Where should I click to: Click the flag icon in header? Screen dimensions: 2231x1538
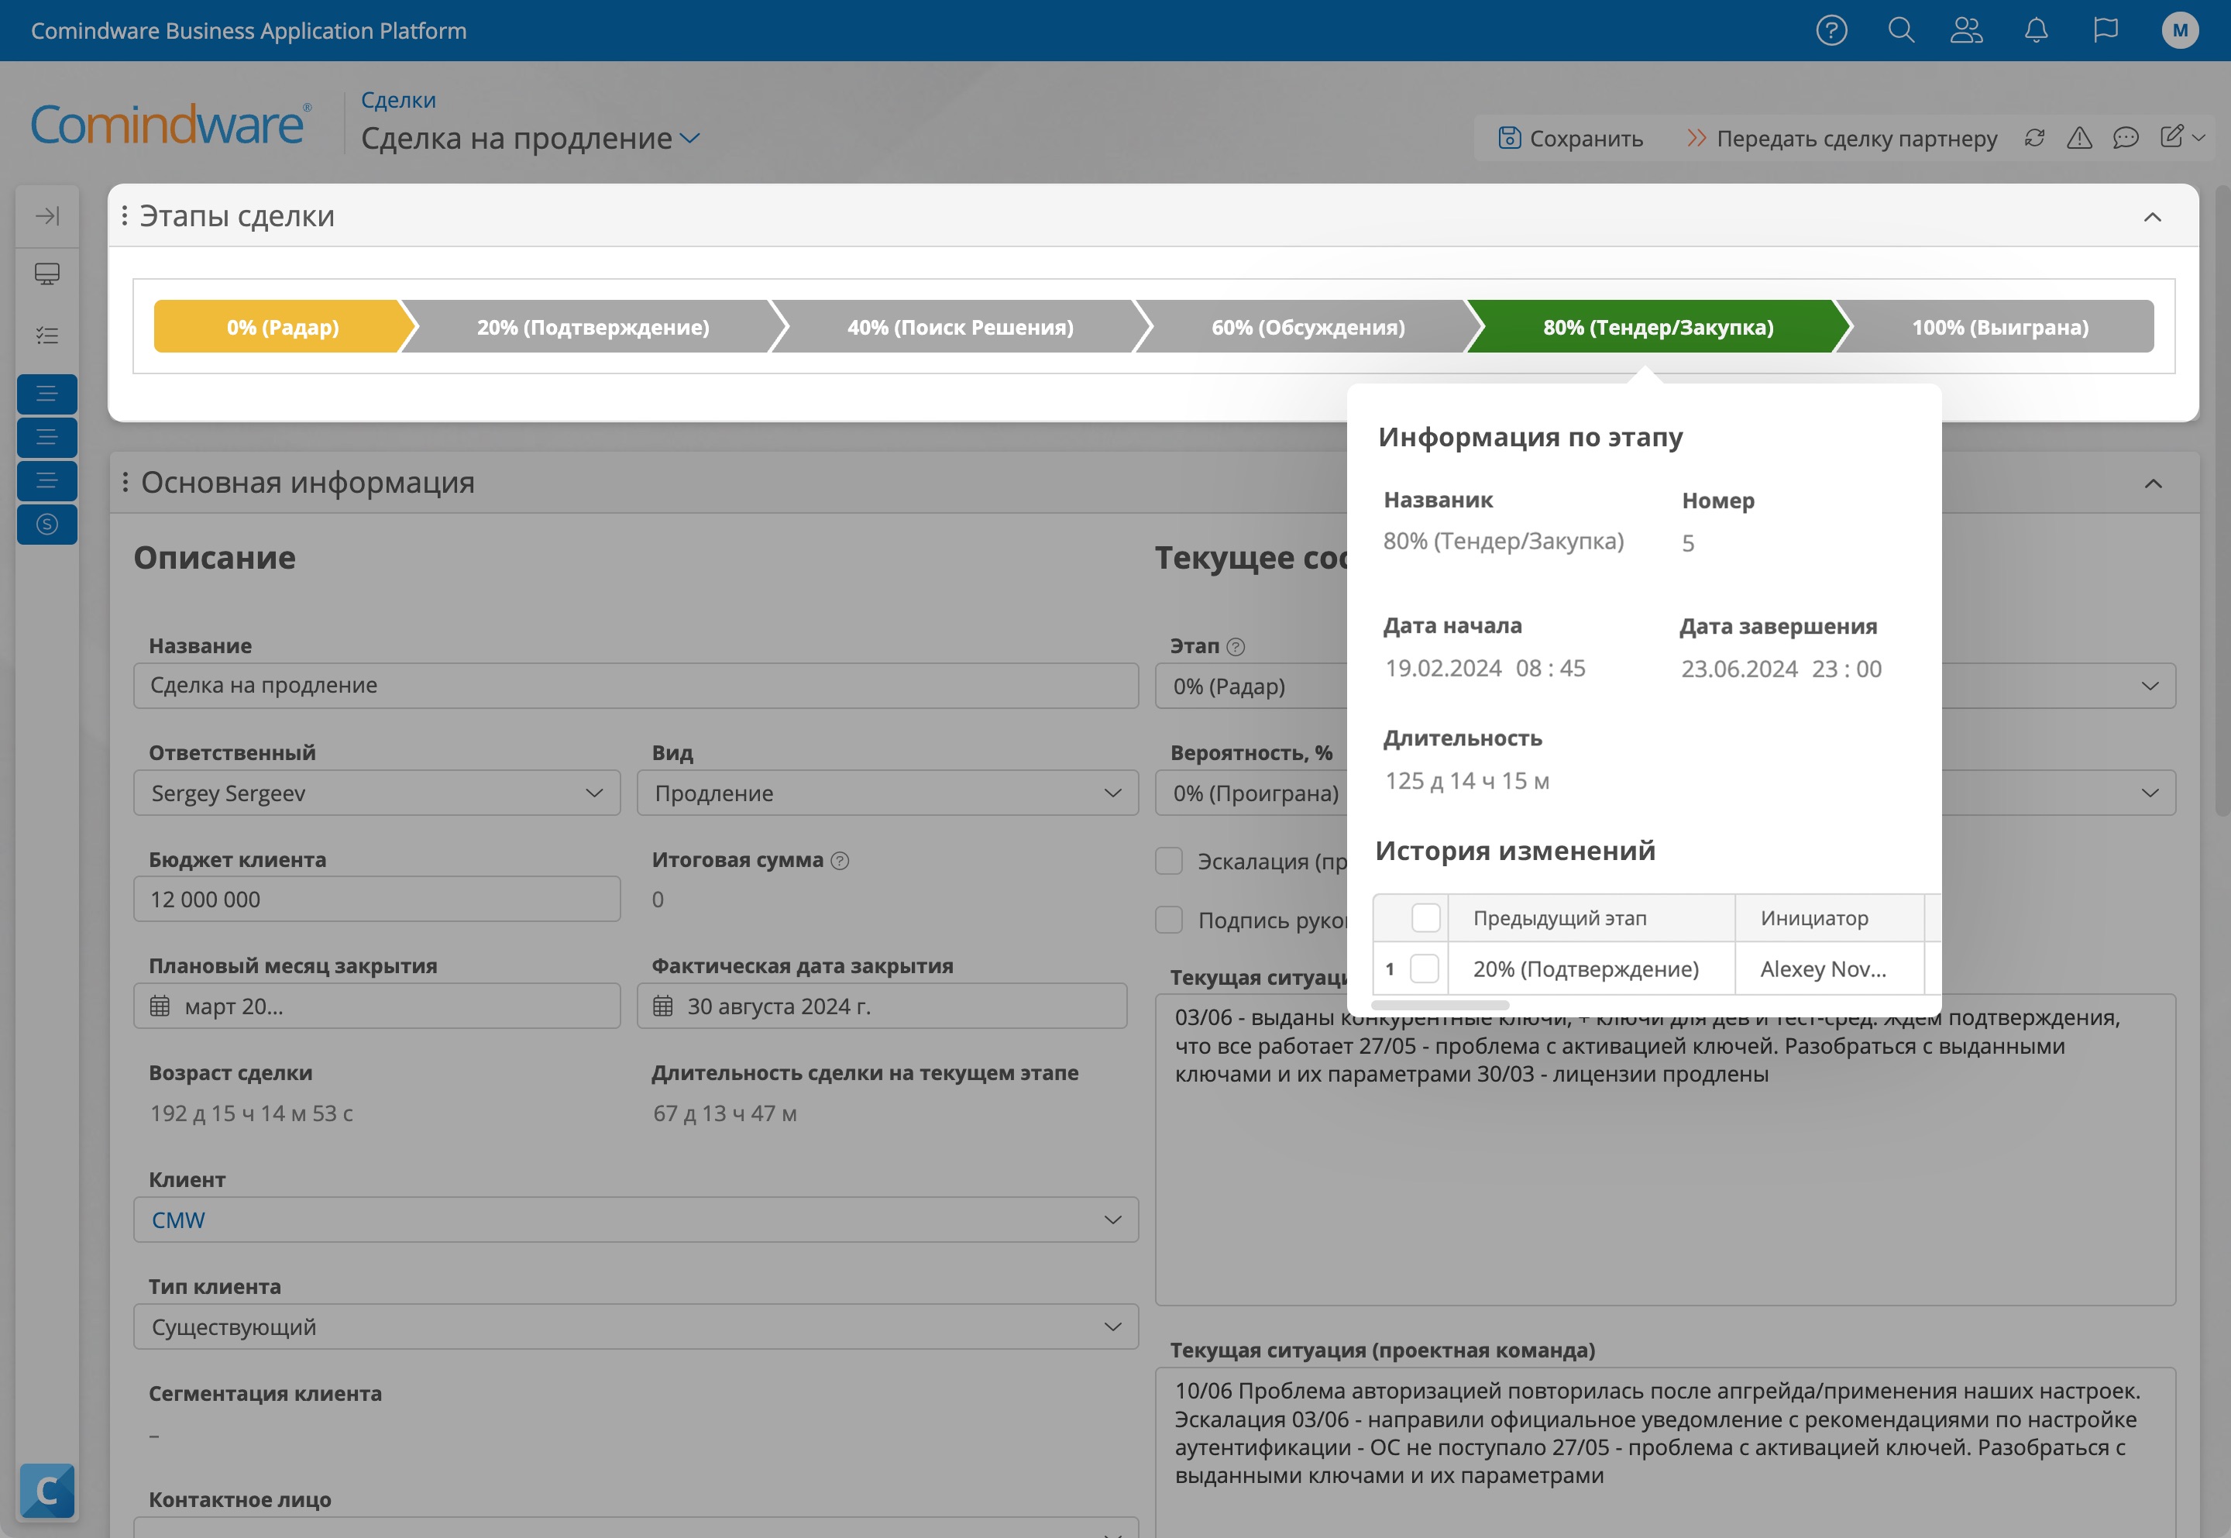(x=2106, y=30)
